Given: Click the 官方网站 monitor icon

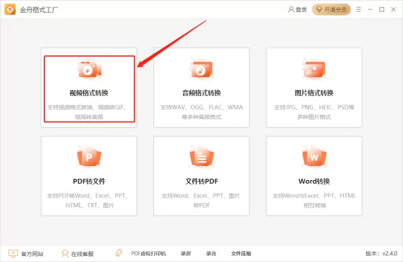Looking at the screenshot, I should click(13, 253).
